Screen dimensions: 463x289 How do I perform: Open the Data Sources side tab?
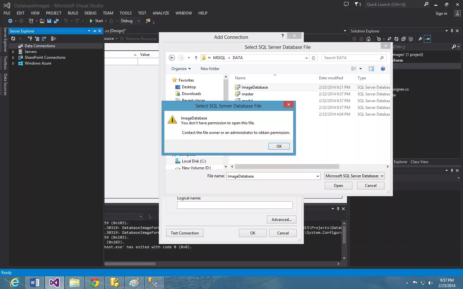[5, 84]
